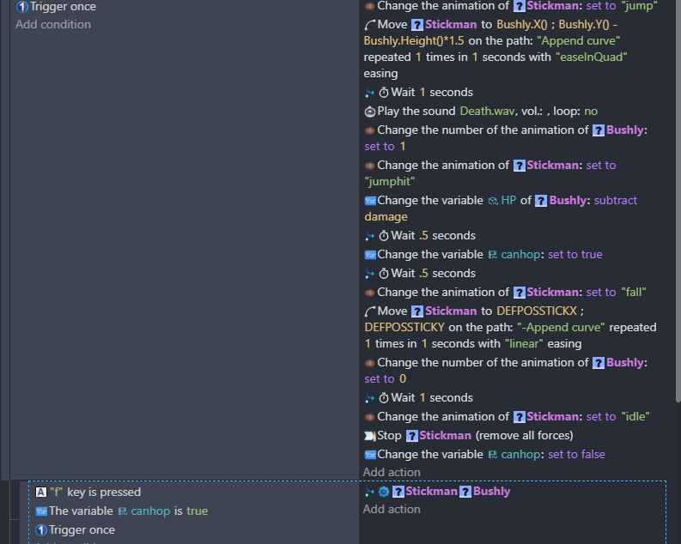Click the events sheet vertical scrollbar
The width and height of the screenshot is (681, 544).
[x=678, y=200]
